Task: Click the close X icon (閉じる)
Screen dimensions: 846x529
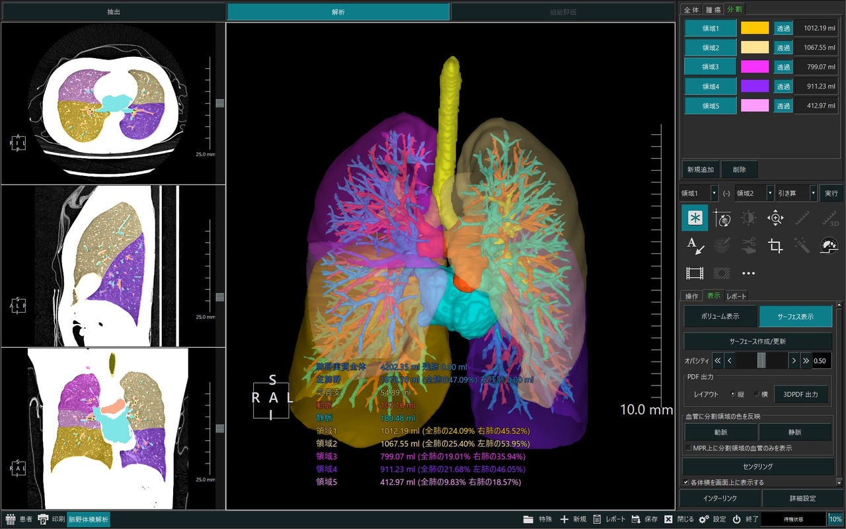Action: tap(669, 519)
